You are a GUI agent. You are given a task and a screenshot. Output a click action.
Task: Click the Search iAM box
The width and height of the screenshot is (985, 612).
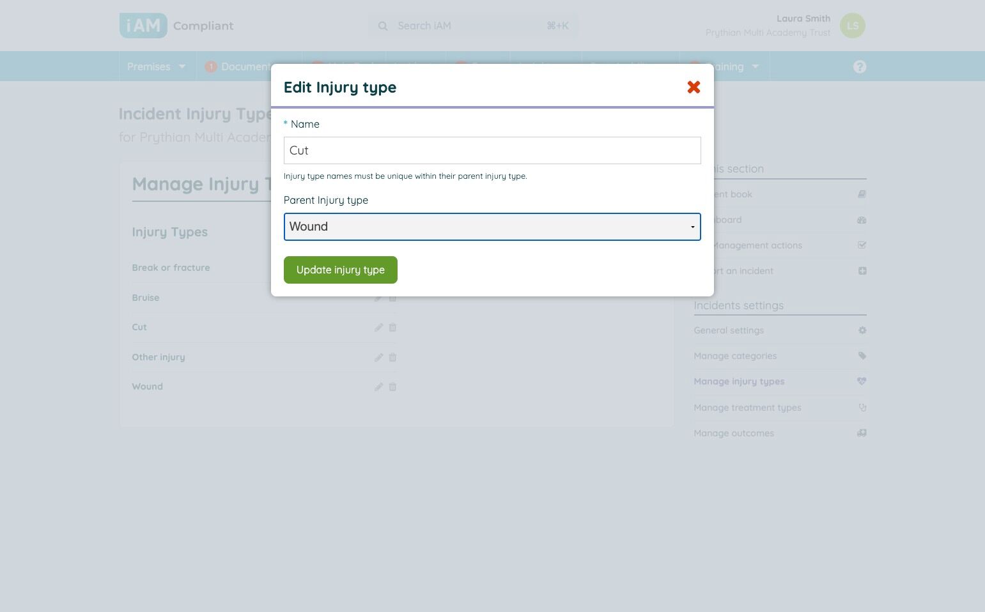coord(473,26)
